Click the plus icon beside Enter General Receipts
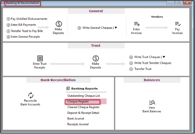This screenshot has width=195, height=134. click(8, 37)
